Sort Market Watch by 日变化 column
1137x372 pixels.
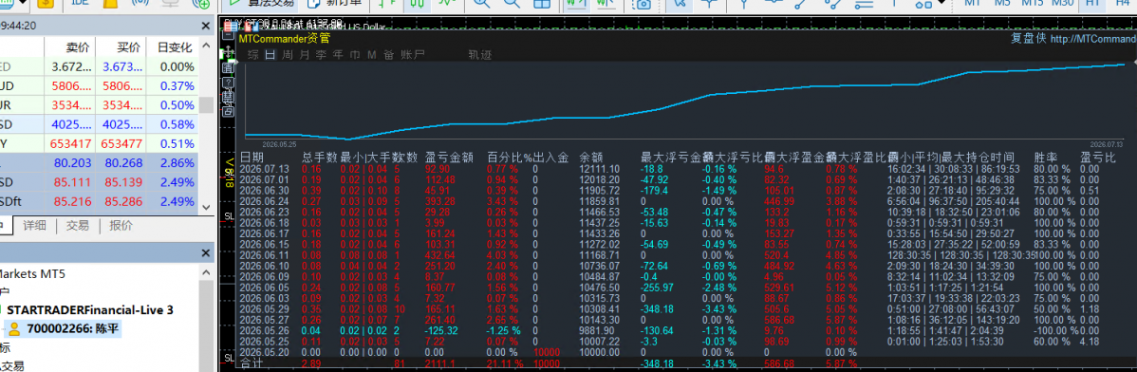[174, 47]
